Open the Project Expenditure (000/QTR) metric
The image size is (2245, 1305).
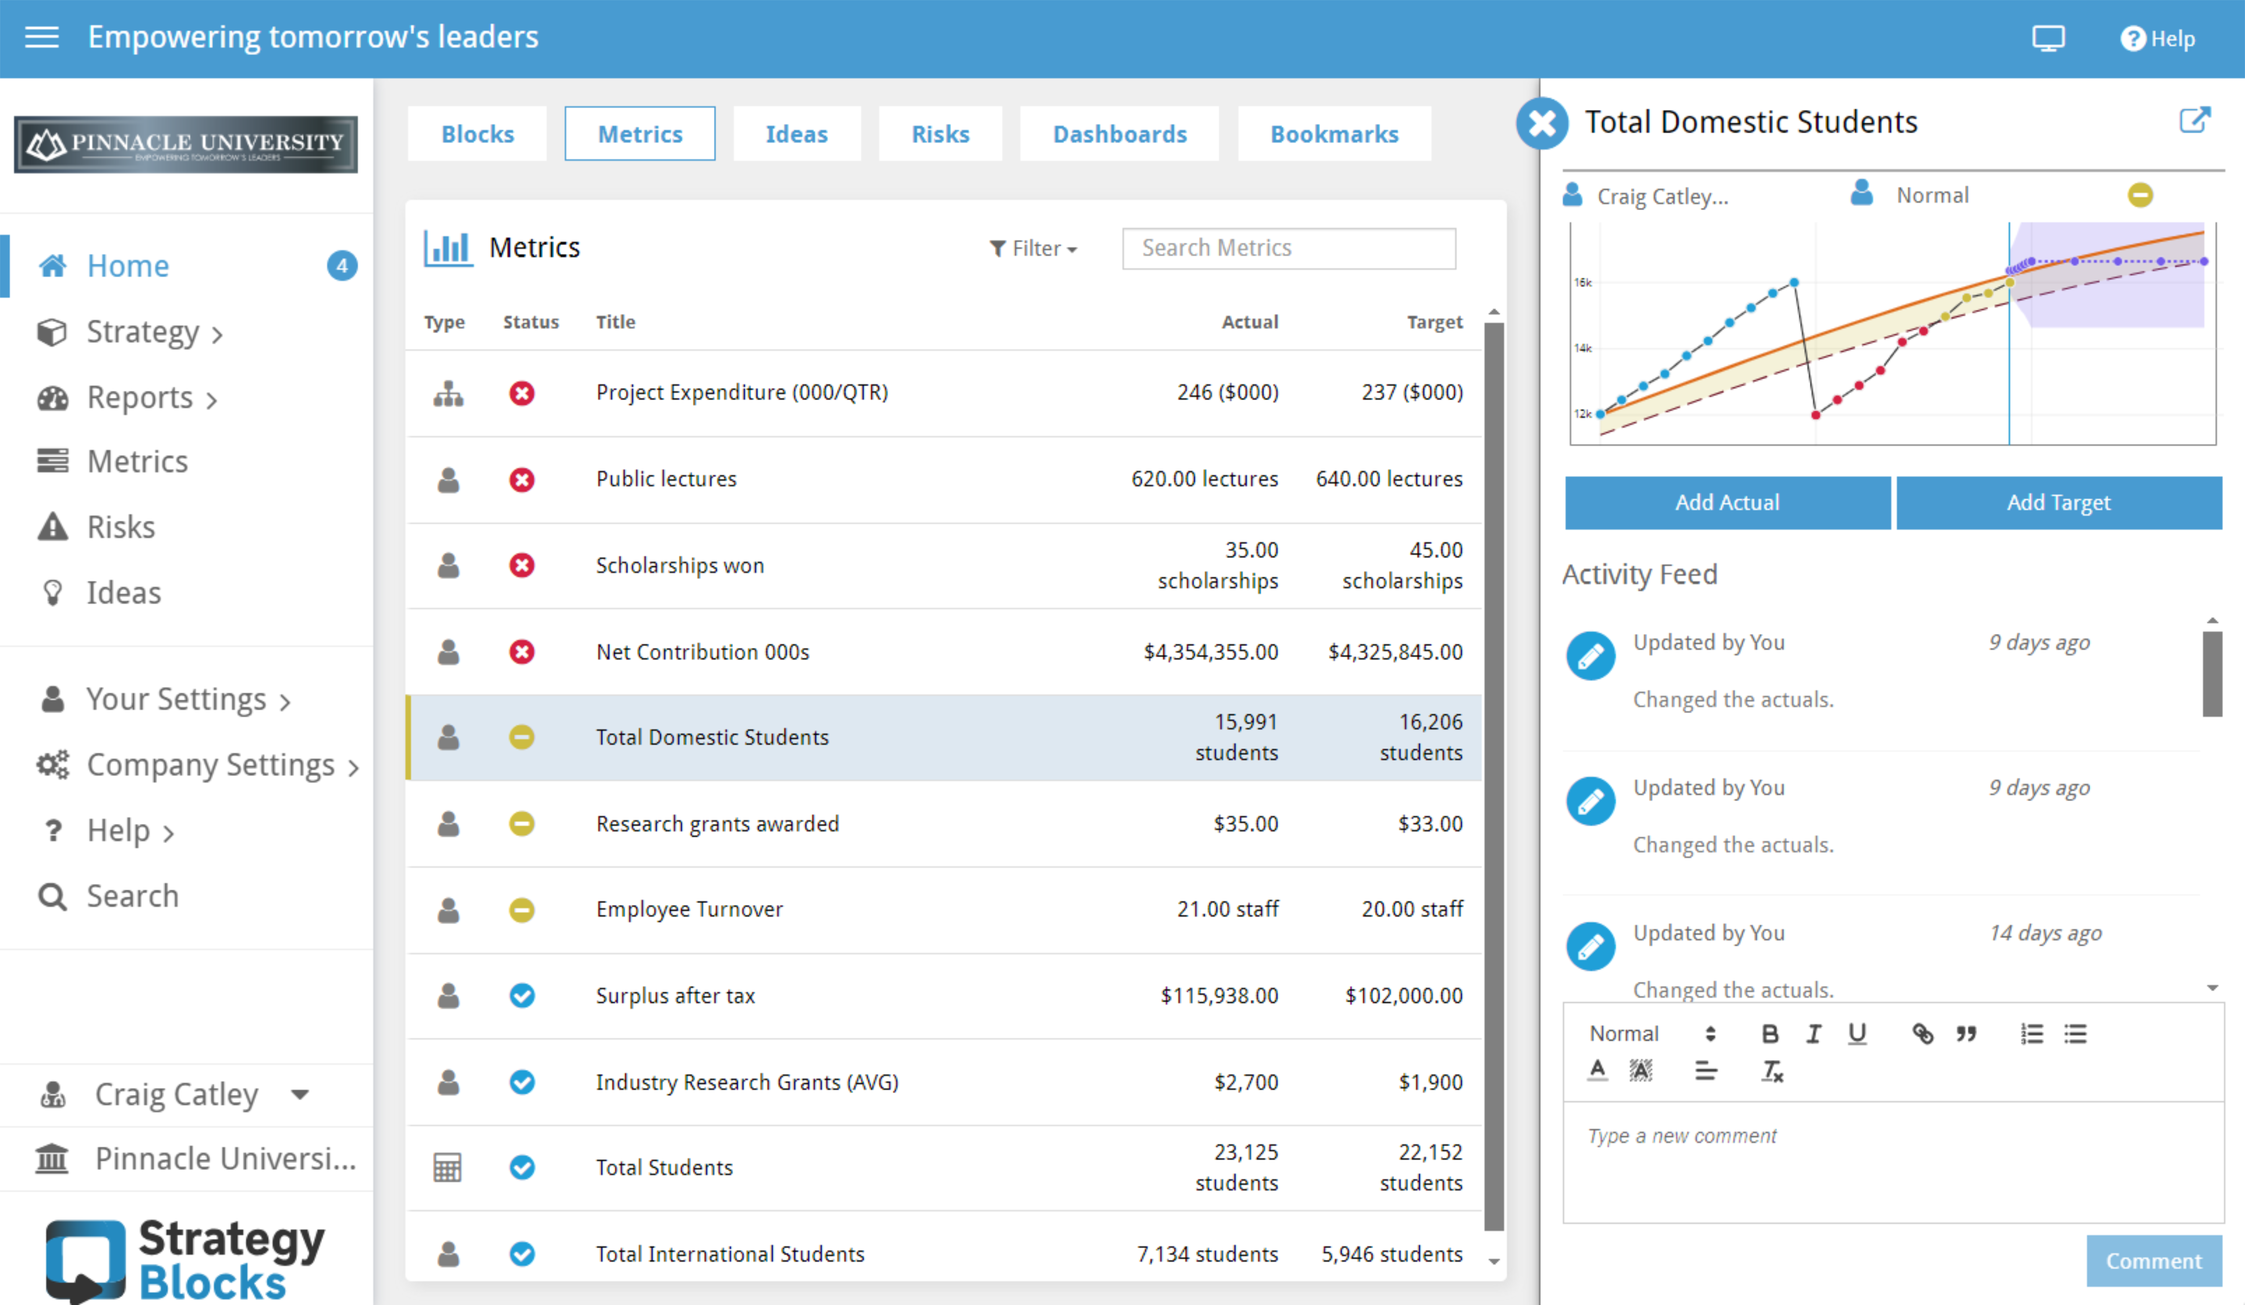pos(742,393)
